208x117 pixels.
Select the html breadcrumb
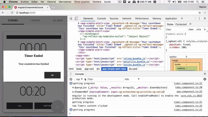coord(71,69)
